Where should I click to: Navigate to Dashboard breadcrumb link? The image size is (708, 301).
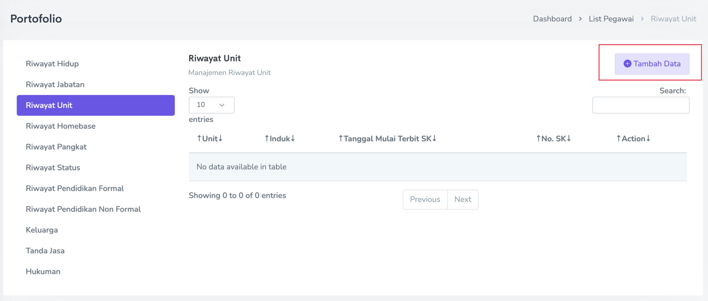[x=552, y=19]
